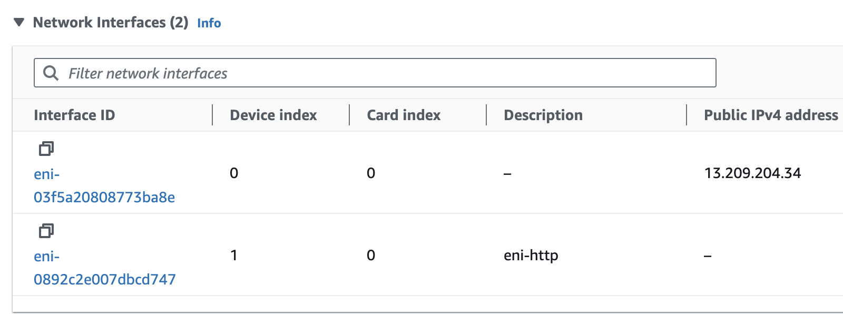The image size is (843, 314).
Task: Sort by the Interface ID column header
Action: 74,115
